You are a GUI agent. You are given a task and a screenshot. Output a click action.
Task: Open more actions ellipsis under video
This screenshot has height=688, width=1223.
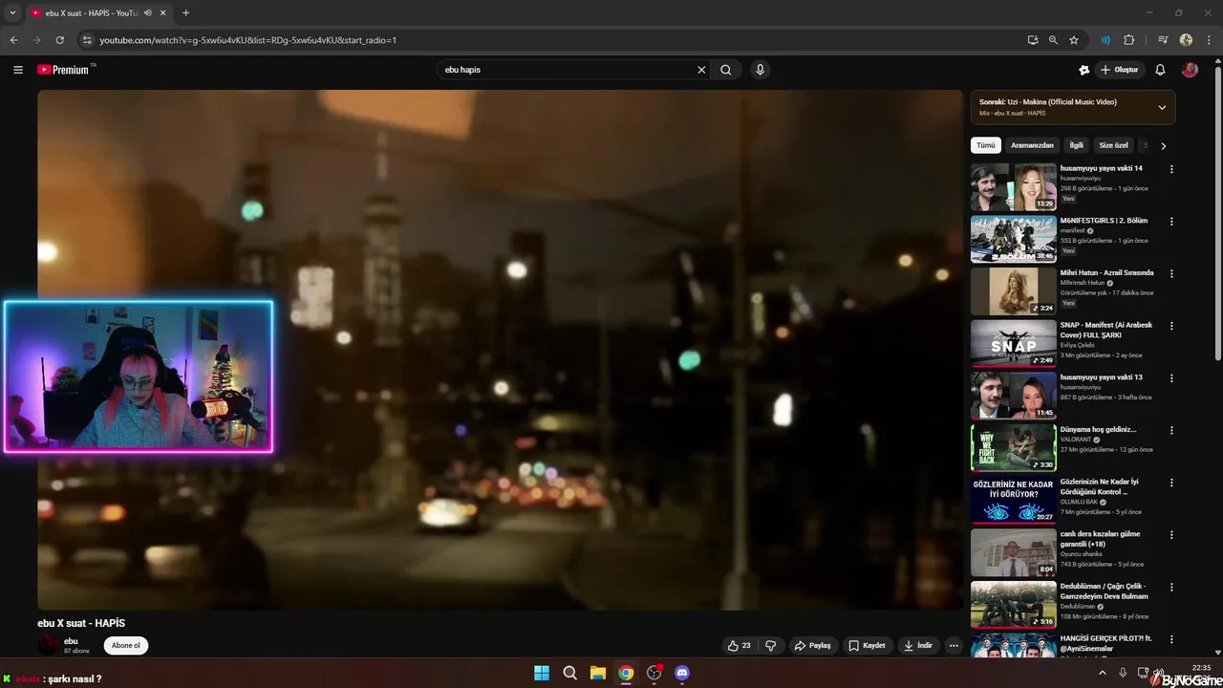pyautogui.click(x=954, y=645)
